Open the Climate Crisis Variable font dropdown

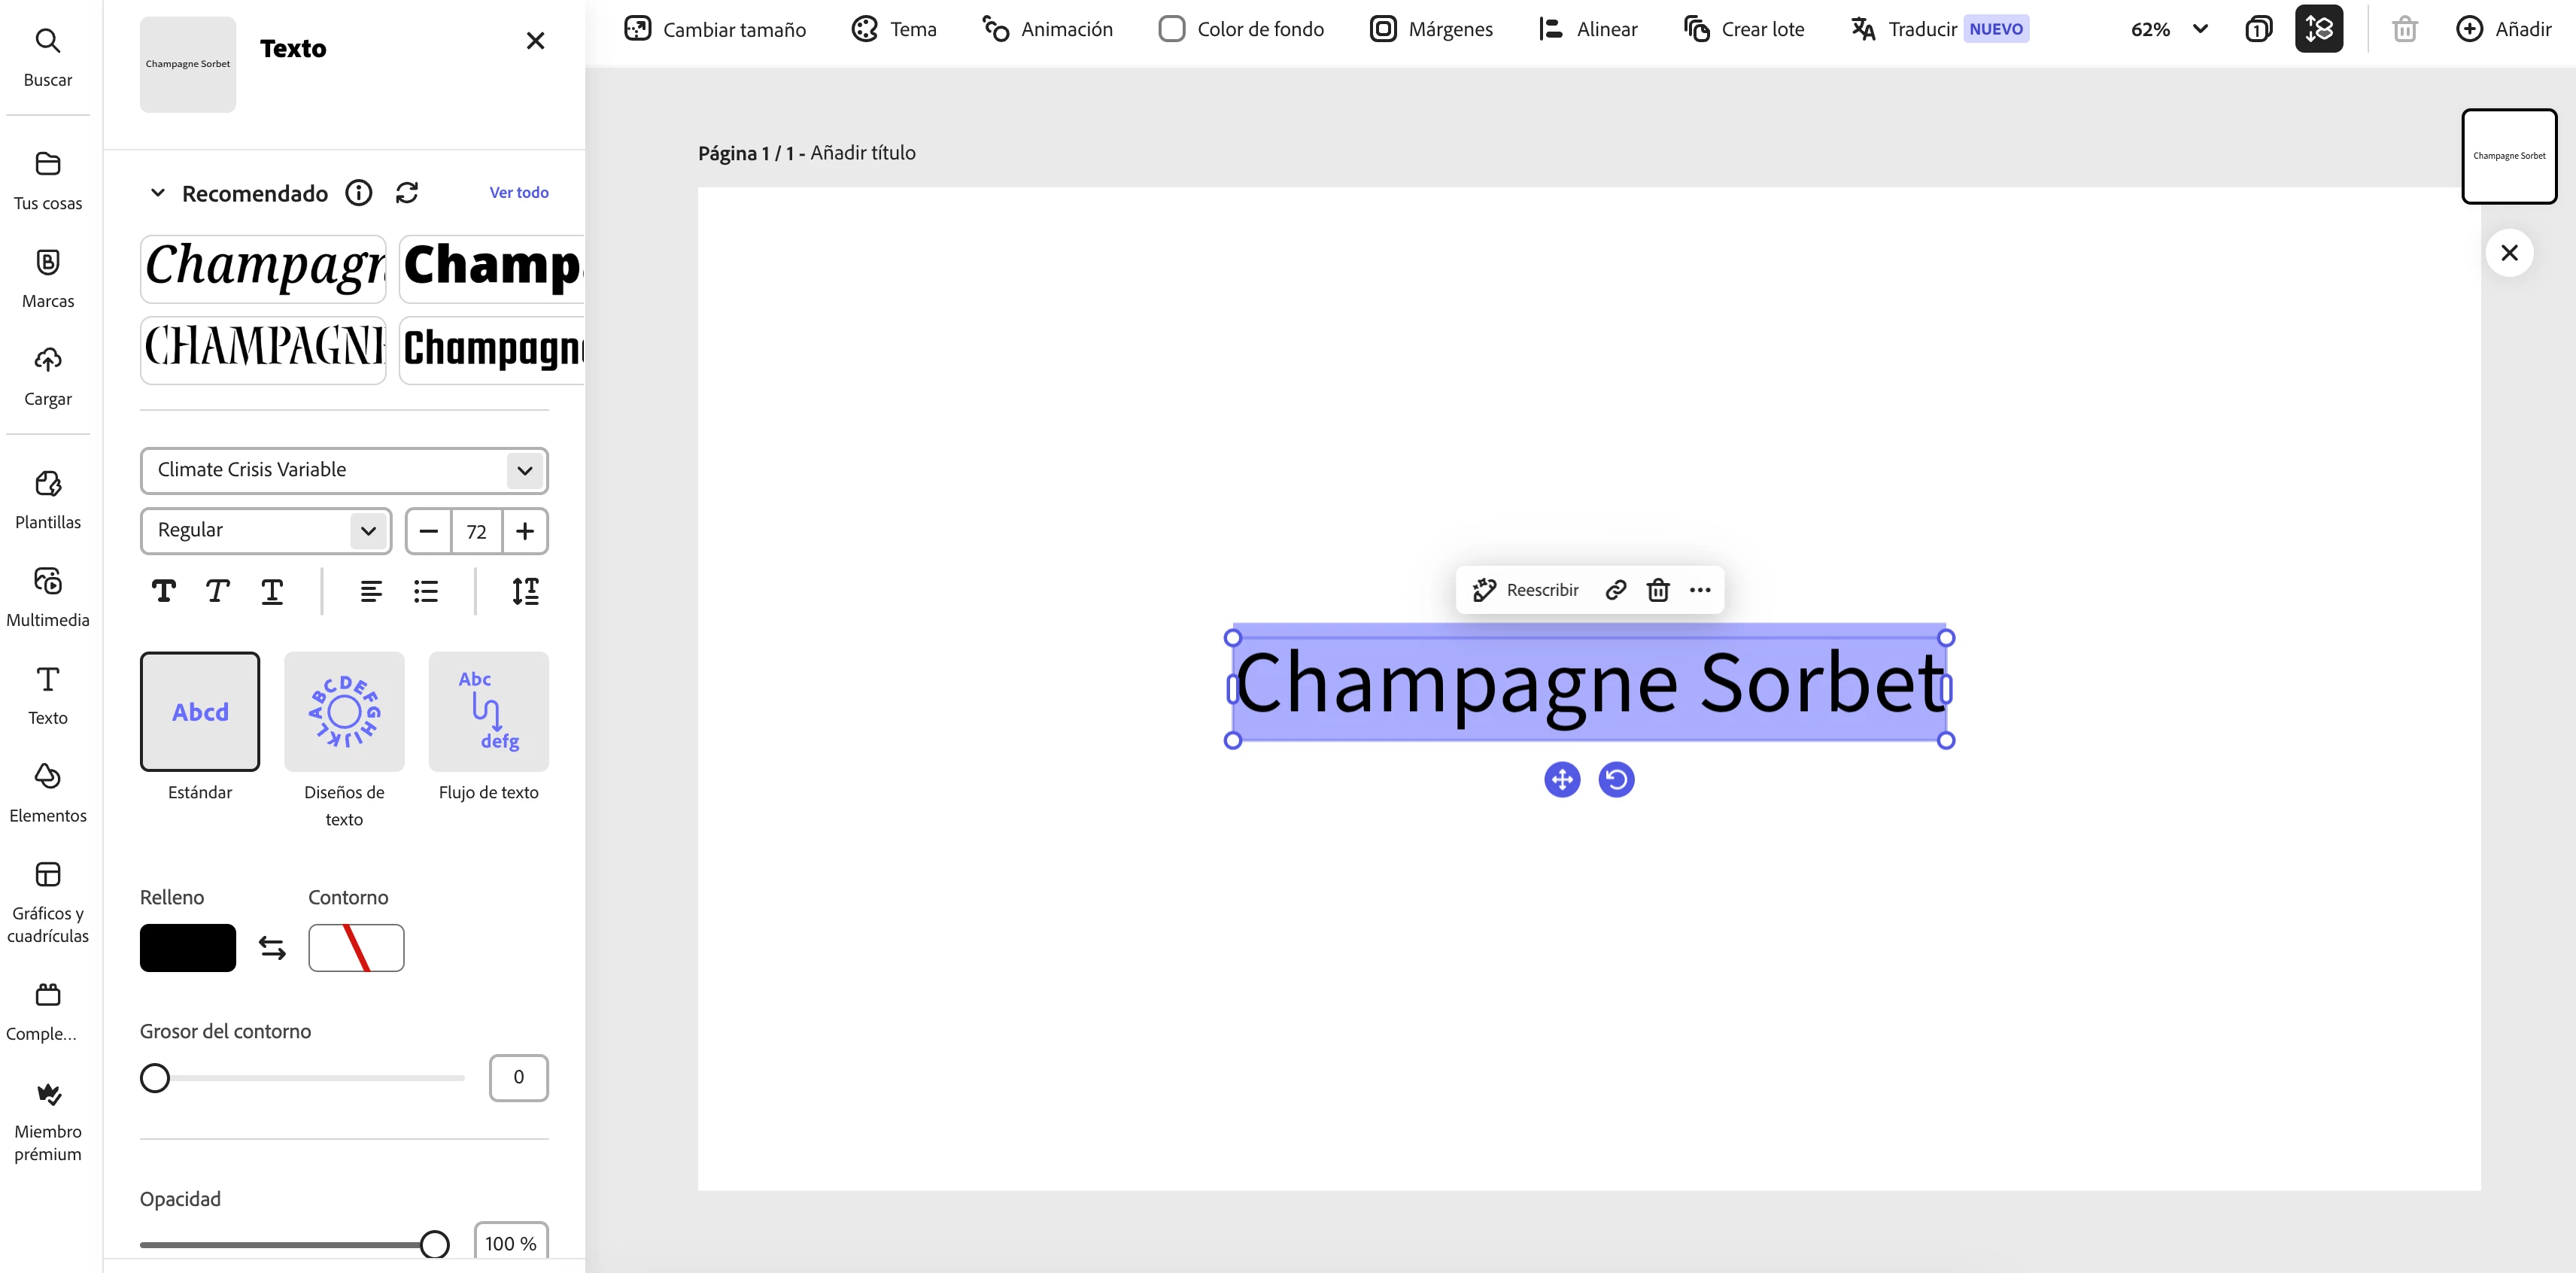tap(344, 470)
